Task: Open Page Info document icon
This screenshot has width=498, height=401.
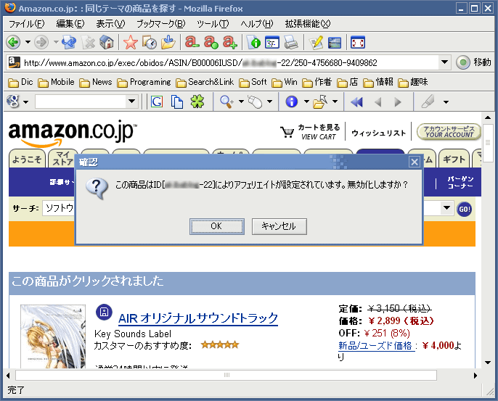Action: click(x=253, y=42)
